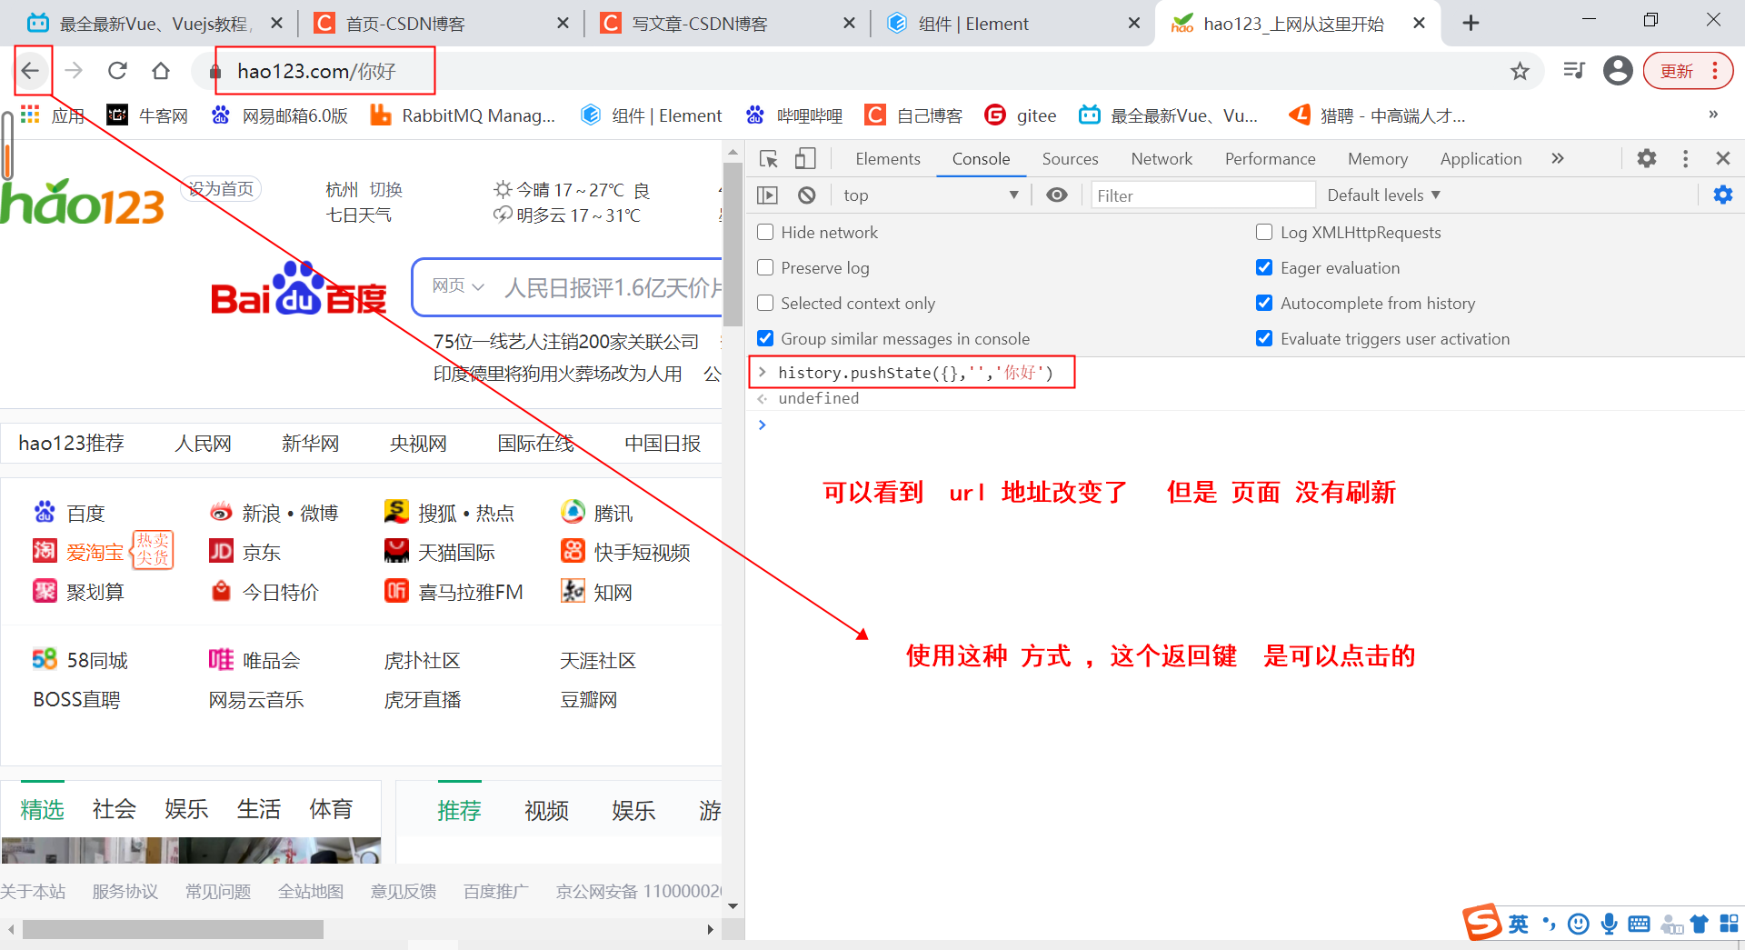Open the top frame context dropdown

(x=930, y=195)
